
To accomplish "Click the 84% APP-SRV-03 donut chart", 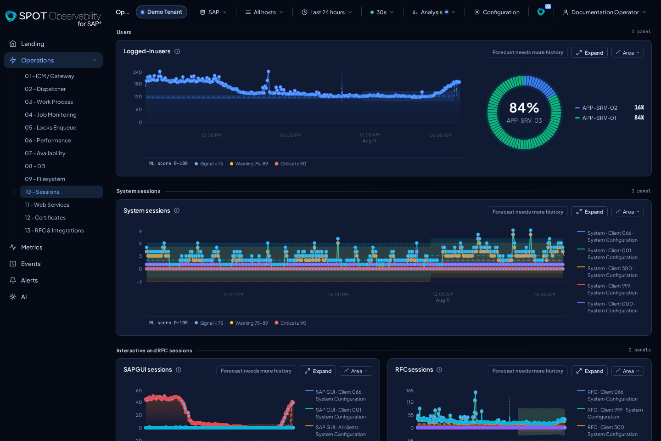I will 524,113.
